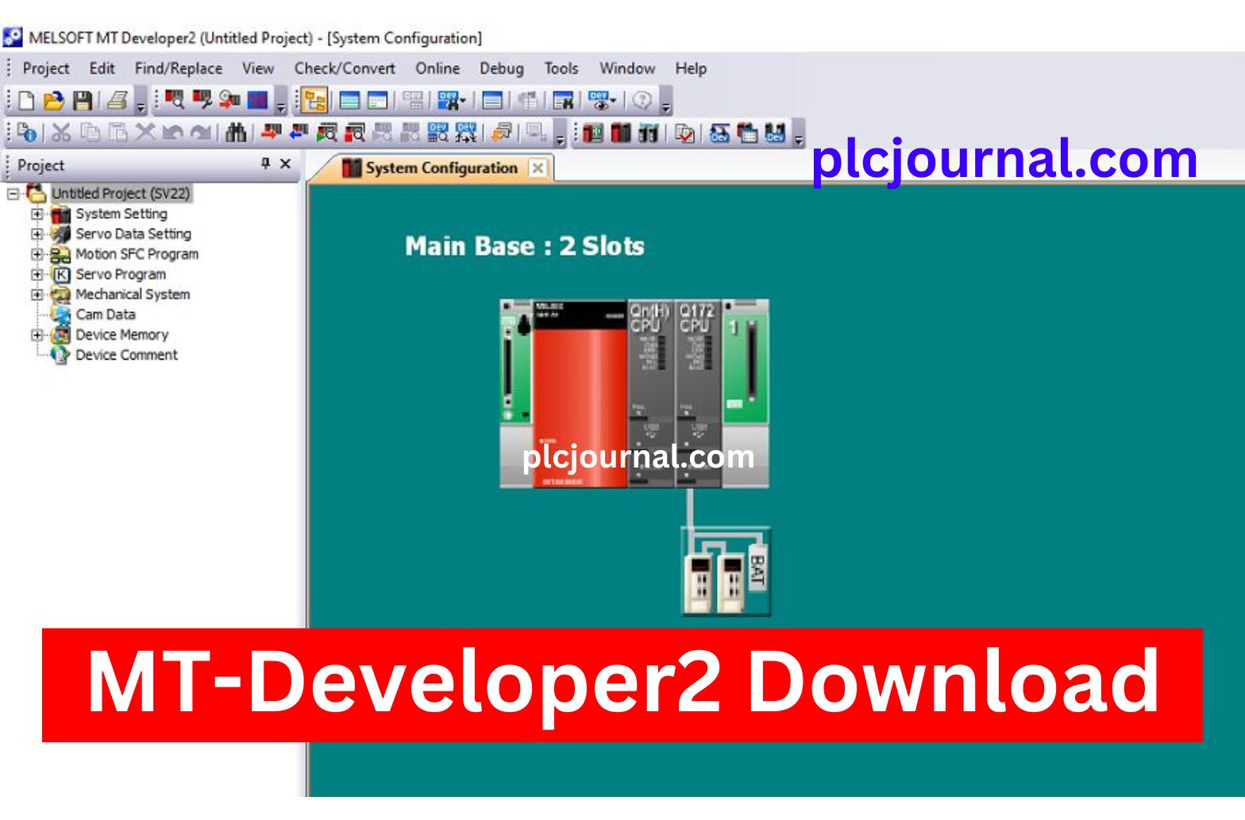1245x820 pixels.
Task: Collapse the Untitled Project (SV22) root node
Action: pos(13,194)
